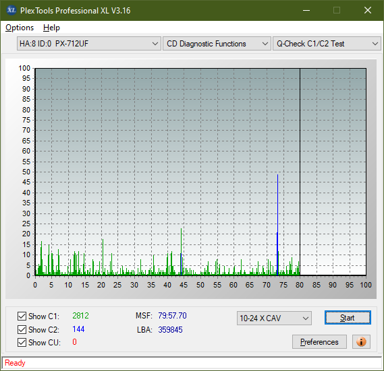Viewport: 384px width, 371px height.
Task: Click the tall blue C2 spike on graph
Action: 277,225
